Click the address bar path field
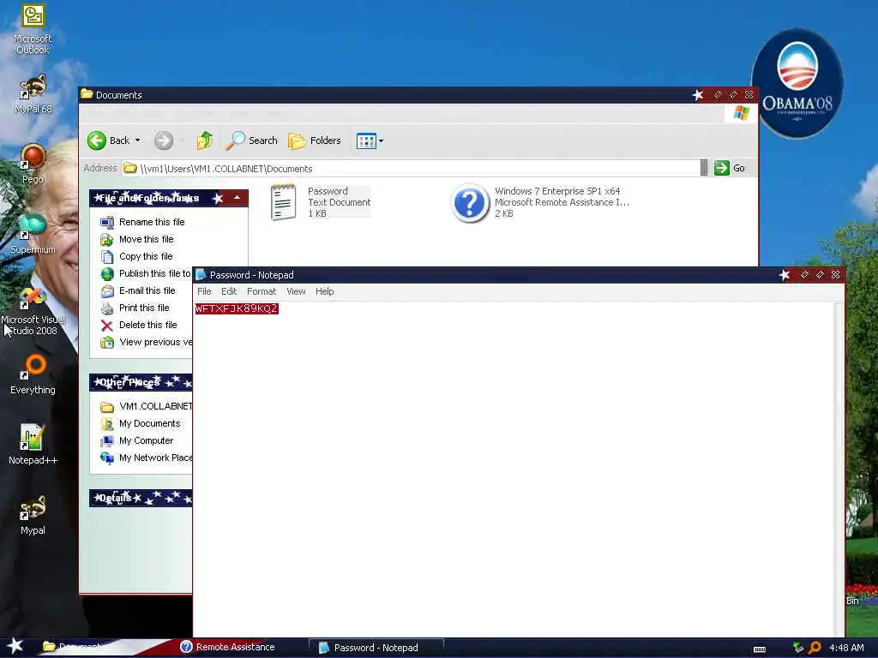The width and height of the screenshot is (878, 658). [411, 169]
